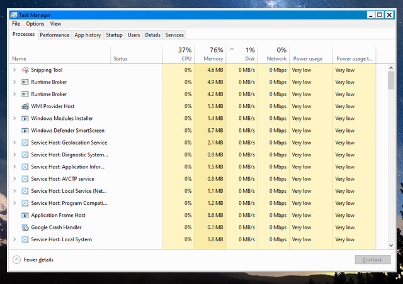Sort processes by Memory column
Image resolution: width=403 pixels, height=284 pixels.
210,55
